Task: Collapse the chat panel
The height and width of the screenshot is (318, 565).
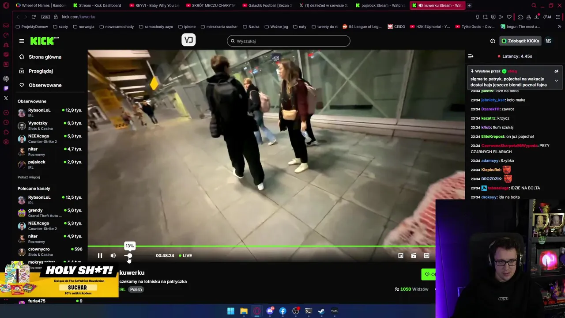Action: tap(471, 56)
